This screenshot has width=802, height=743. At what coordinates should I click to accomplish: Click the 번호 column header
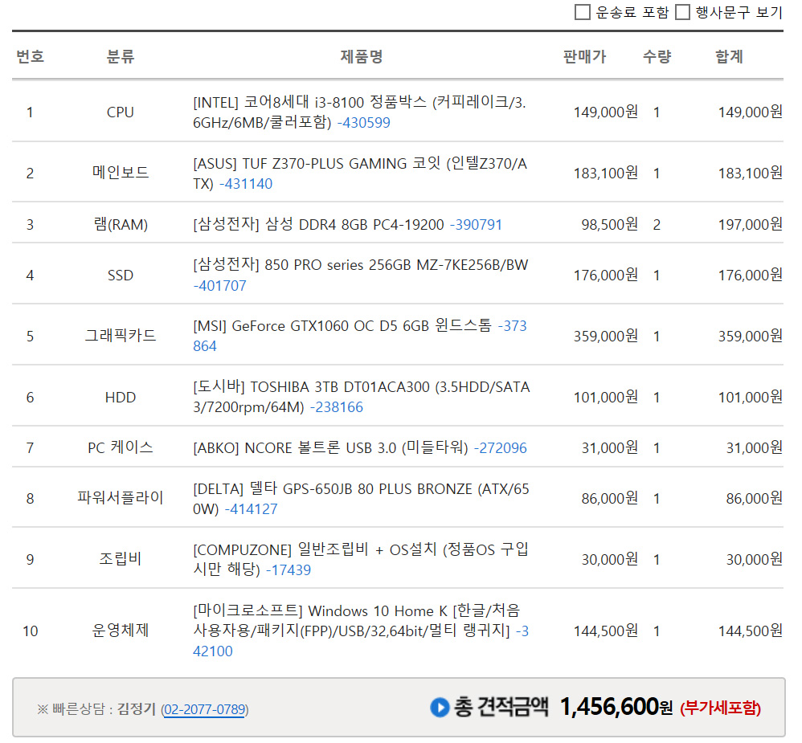pos(31,56)
